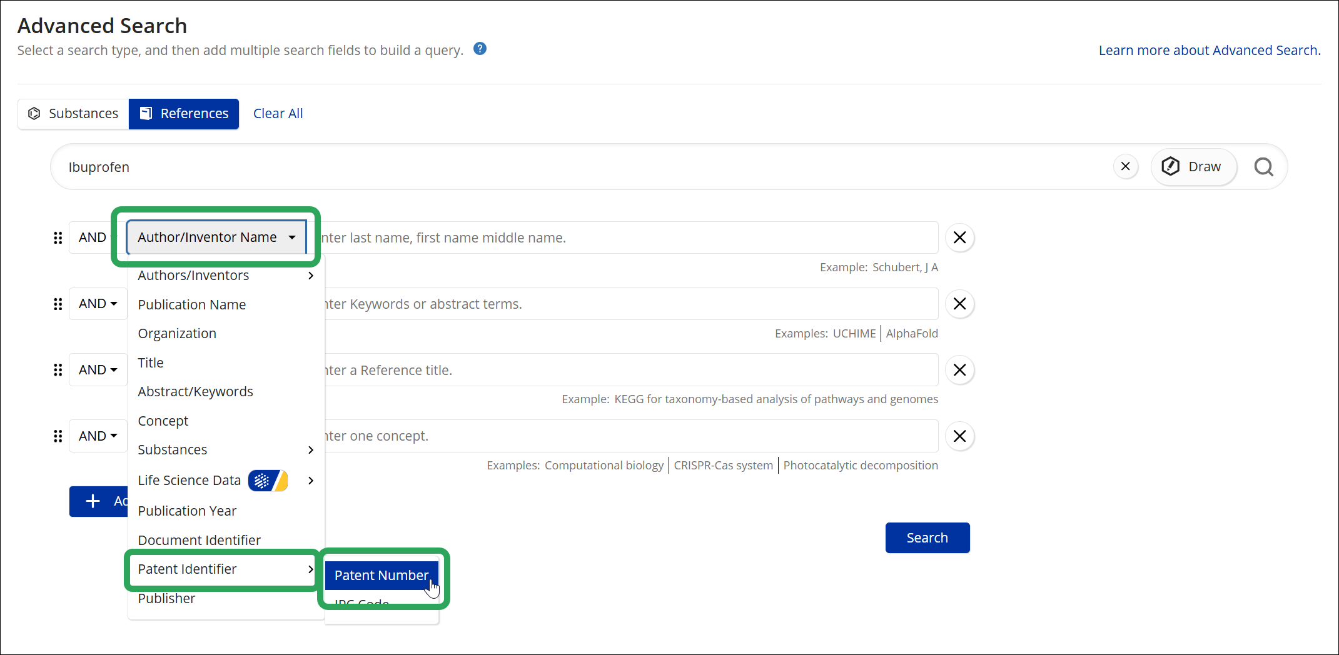The height and width of the screenshot is (655, 1339).
Task: Clear the Ibuprofen search text with X icon
Action: pos(1126,166)
